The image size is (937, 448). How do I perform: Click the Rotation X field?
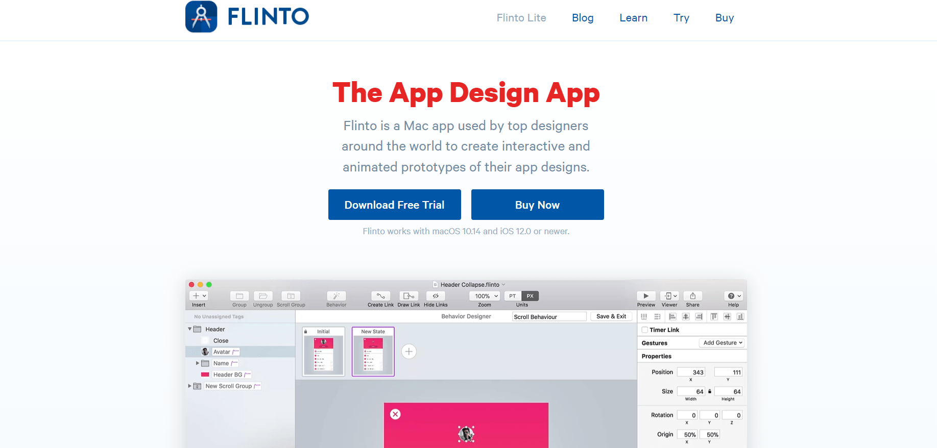(x=687, y=415)
